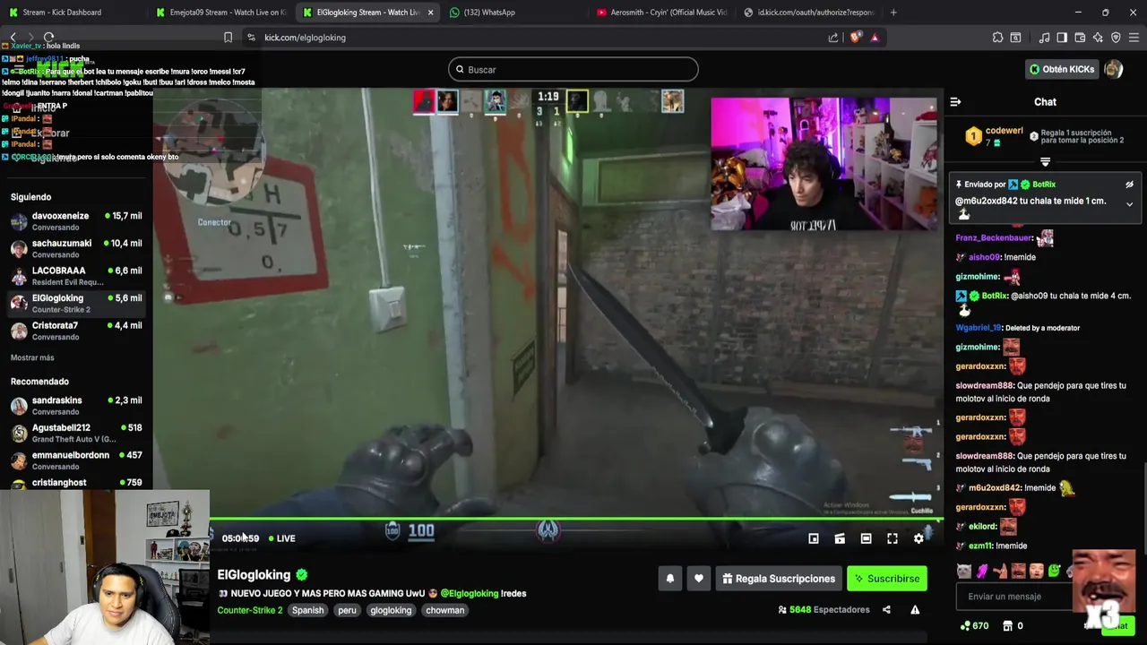This screenshot has width=1147, height=645.
Task: Click the Suscribirse button
Action: [886, 579]
